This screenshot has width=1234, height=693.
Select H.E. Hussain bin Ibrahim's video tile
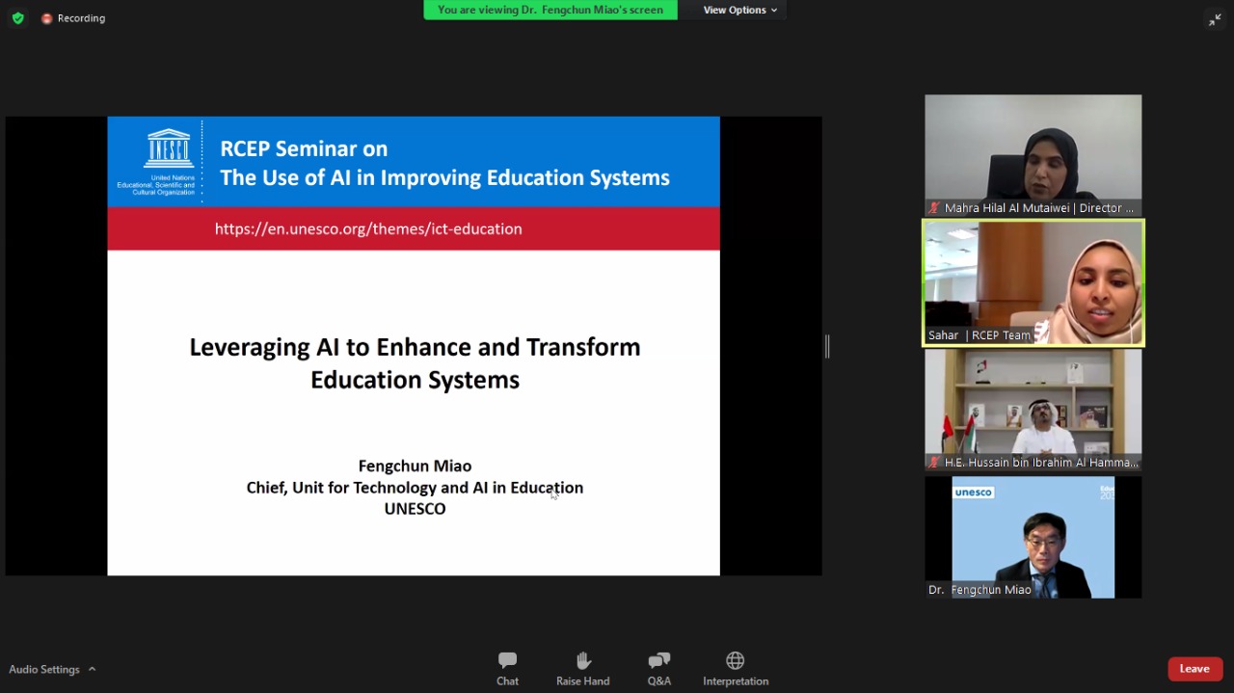tap(1033, 405)
